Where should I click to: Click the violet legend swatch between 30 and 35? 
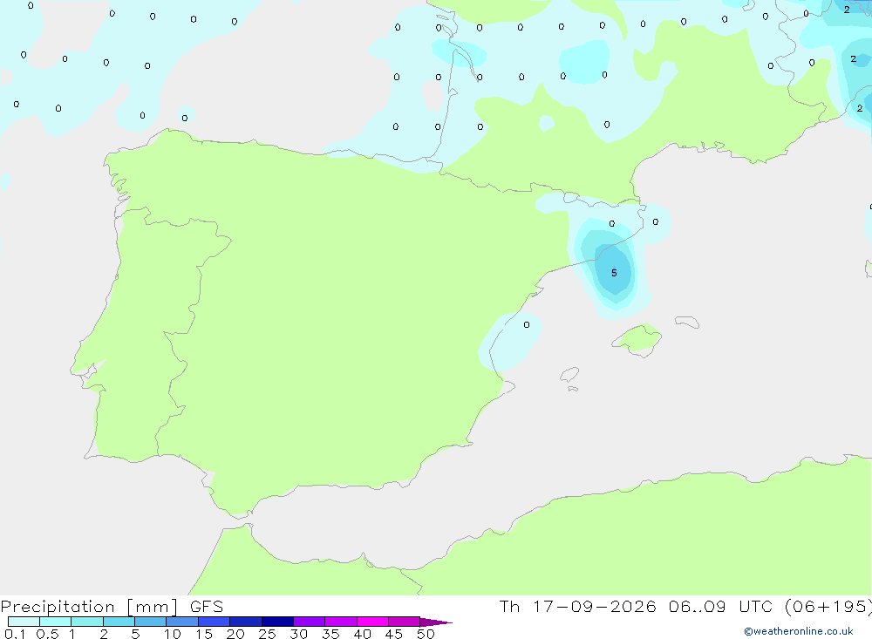[x=310, y=622]
